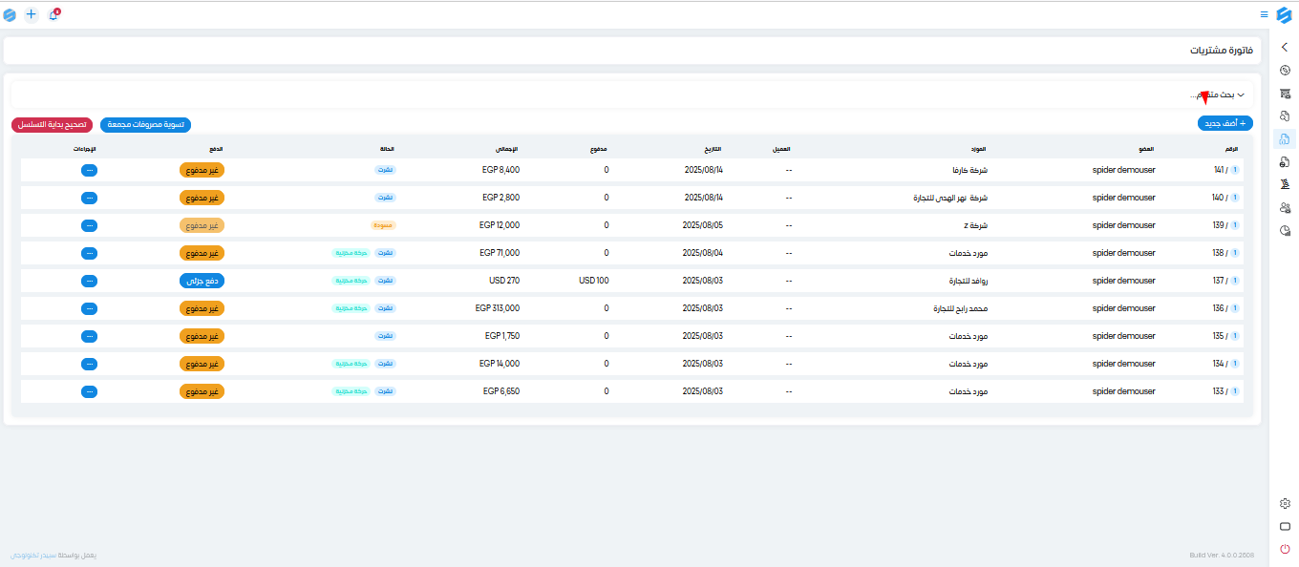
Task: Open actions menu for invoice 141
Action: click(x=89, y=170)
